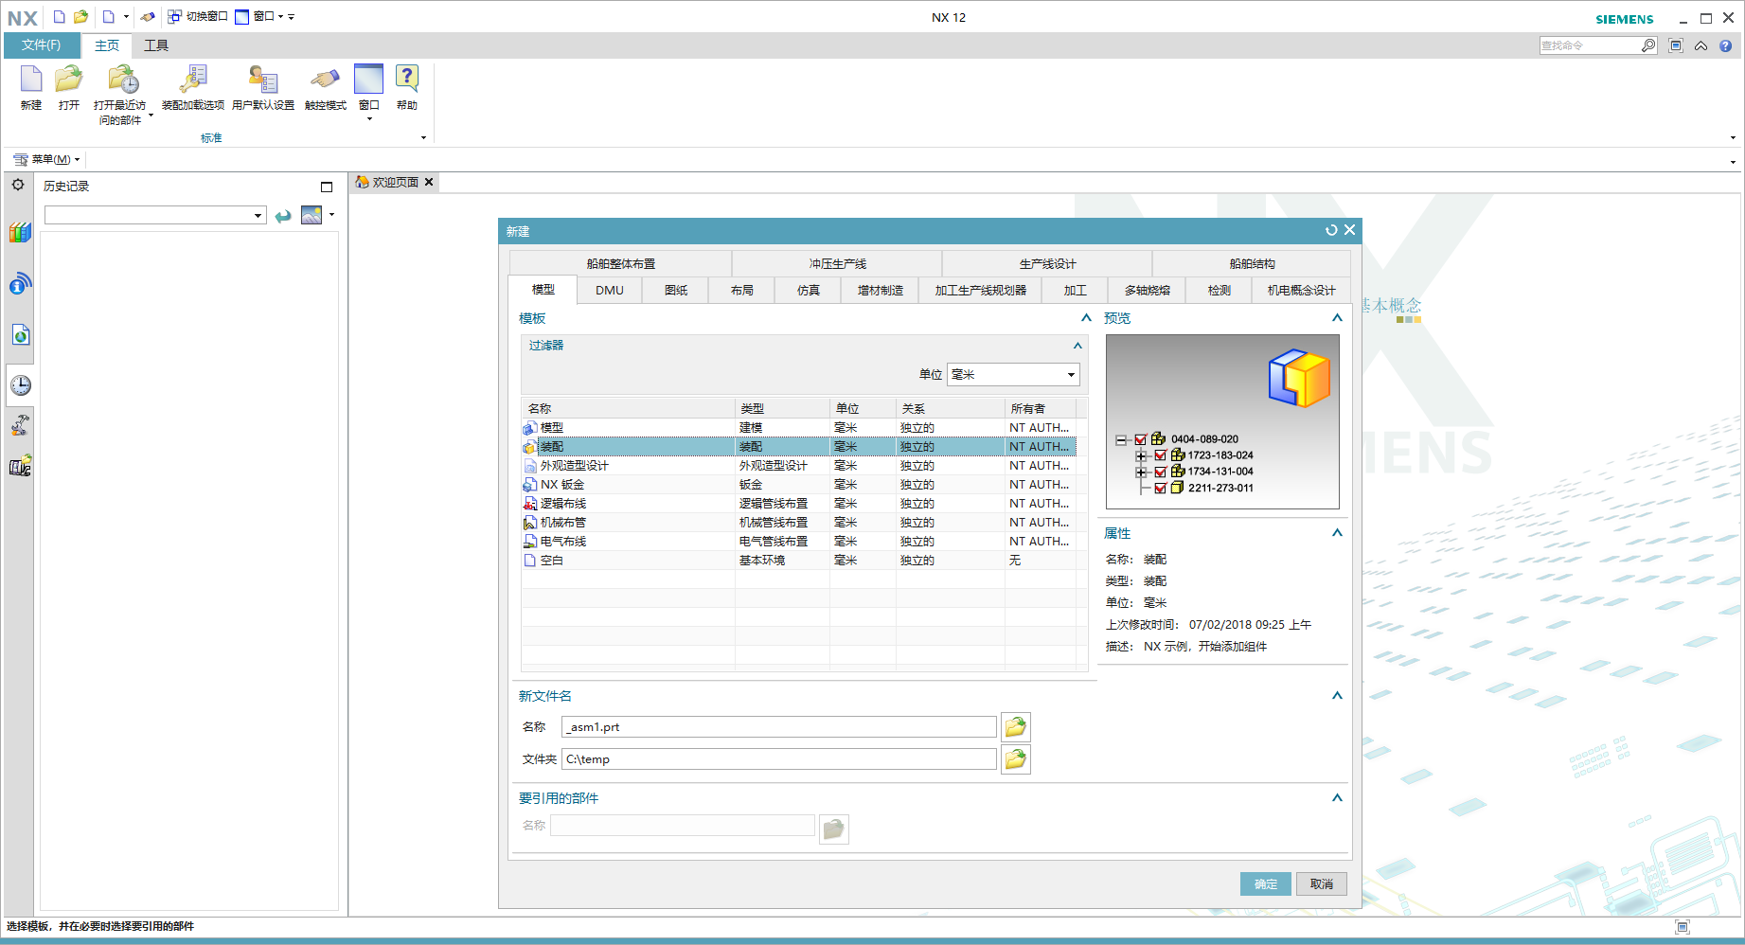Open dropdown beside quick access new icon
Image resolution: width=1745 pixels, height=945 pixels.
126,16
